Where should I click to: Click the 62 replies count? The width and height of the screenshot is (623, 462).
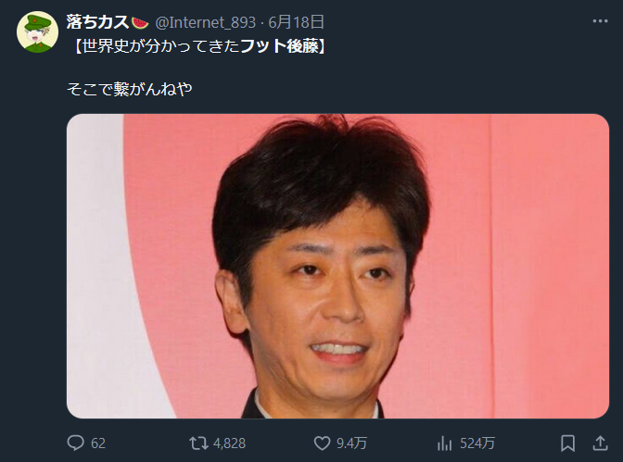(98, 443)
